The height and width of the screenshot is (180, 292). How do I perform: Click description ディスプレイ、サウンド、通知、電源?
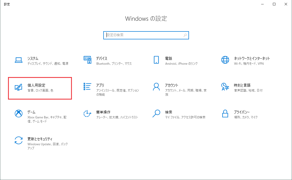point(48,64)
